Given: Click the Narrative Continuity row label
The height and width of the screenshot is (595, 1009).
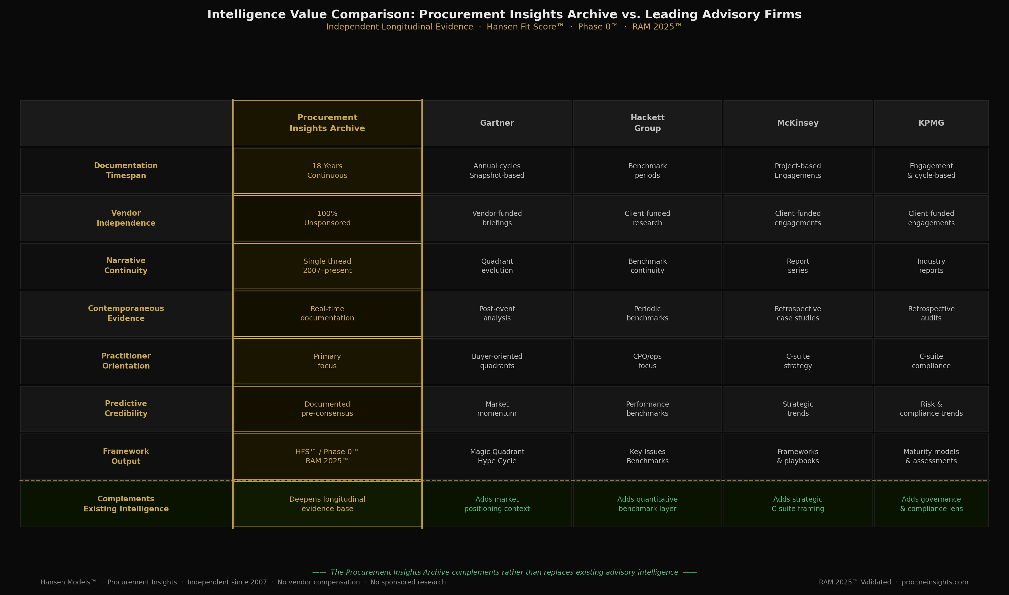Looking at the screenshot, I should click(126, 265).
